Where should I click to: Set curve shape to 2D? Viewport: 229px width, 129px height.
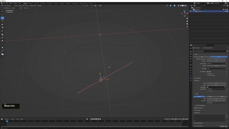pos(202,57)
